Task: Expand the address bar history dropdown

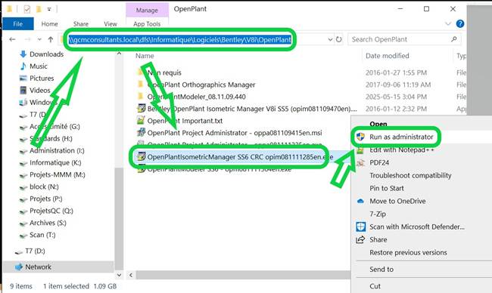Action: click(x=330, y=39)
